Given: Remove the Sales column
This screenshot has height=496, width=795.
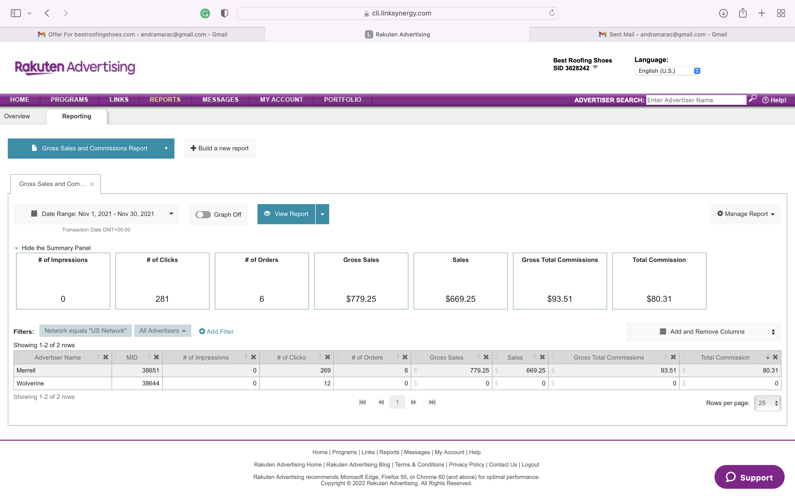Looking at the screenshot, I should coord(542,357).
